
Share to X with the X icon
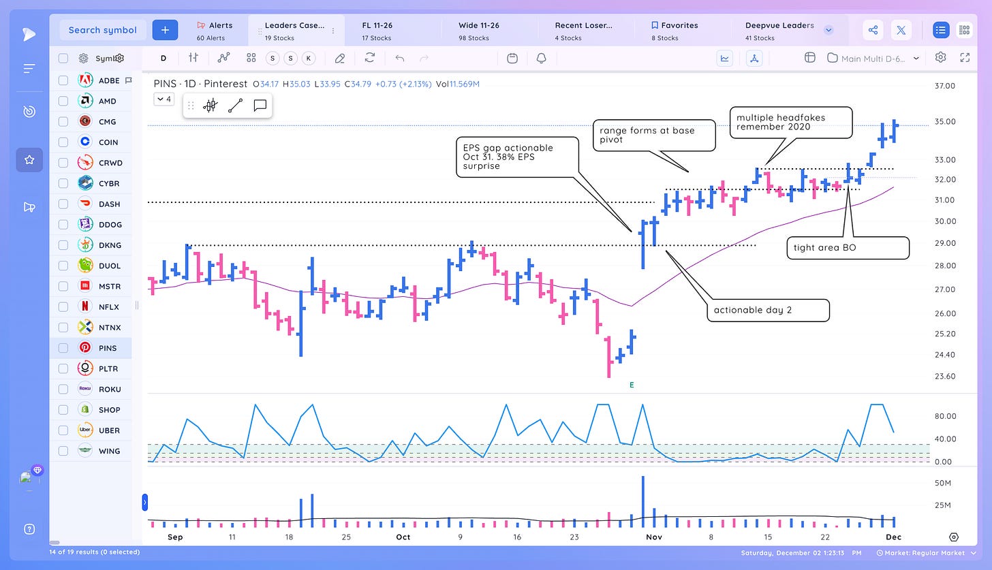tap(901, 30)
